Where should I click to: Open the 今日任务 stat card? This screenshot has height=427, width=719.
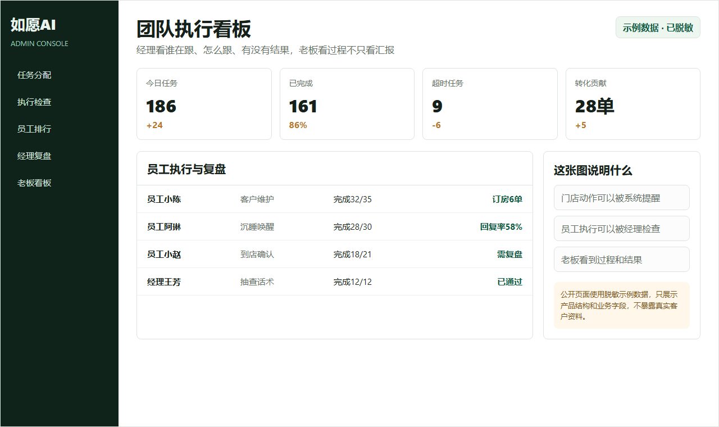pyautogui.click(x=204, y=104)
